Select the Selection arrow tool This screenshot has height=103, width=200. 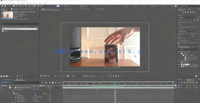coord(2,6)
